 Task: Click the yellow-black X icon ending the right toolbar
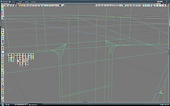[x=167, y=5]
